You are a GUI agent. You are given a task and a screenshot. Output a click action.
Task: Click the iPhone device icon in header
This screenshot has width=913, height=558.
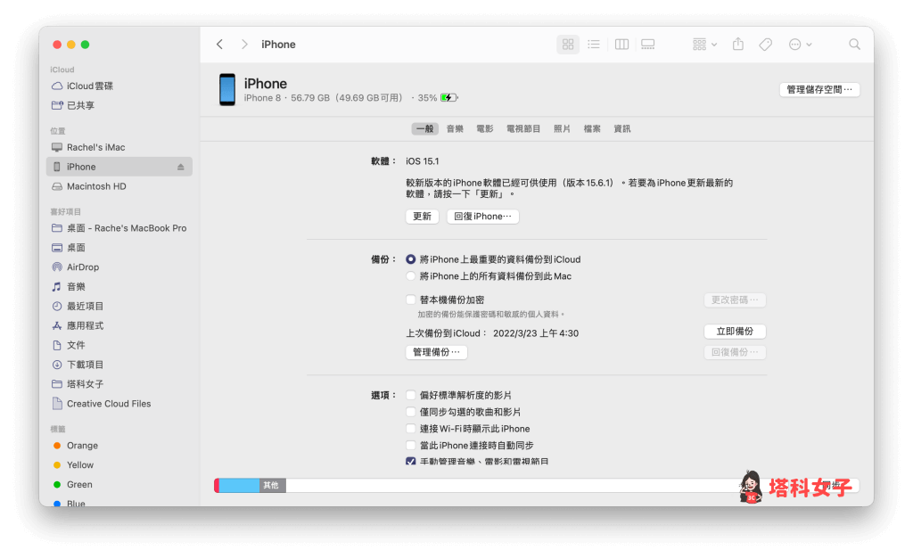227,90
